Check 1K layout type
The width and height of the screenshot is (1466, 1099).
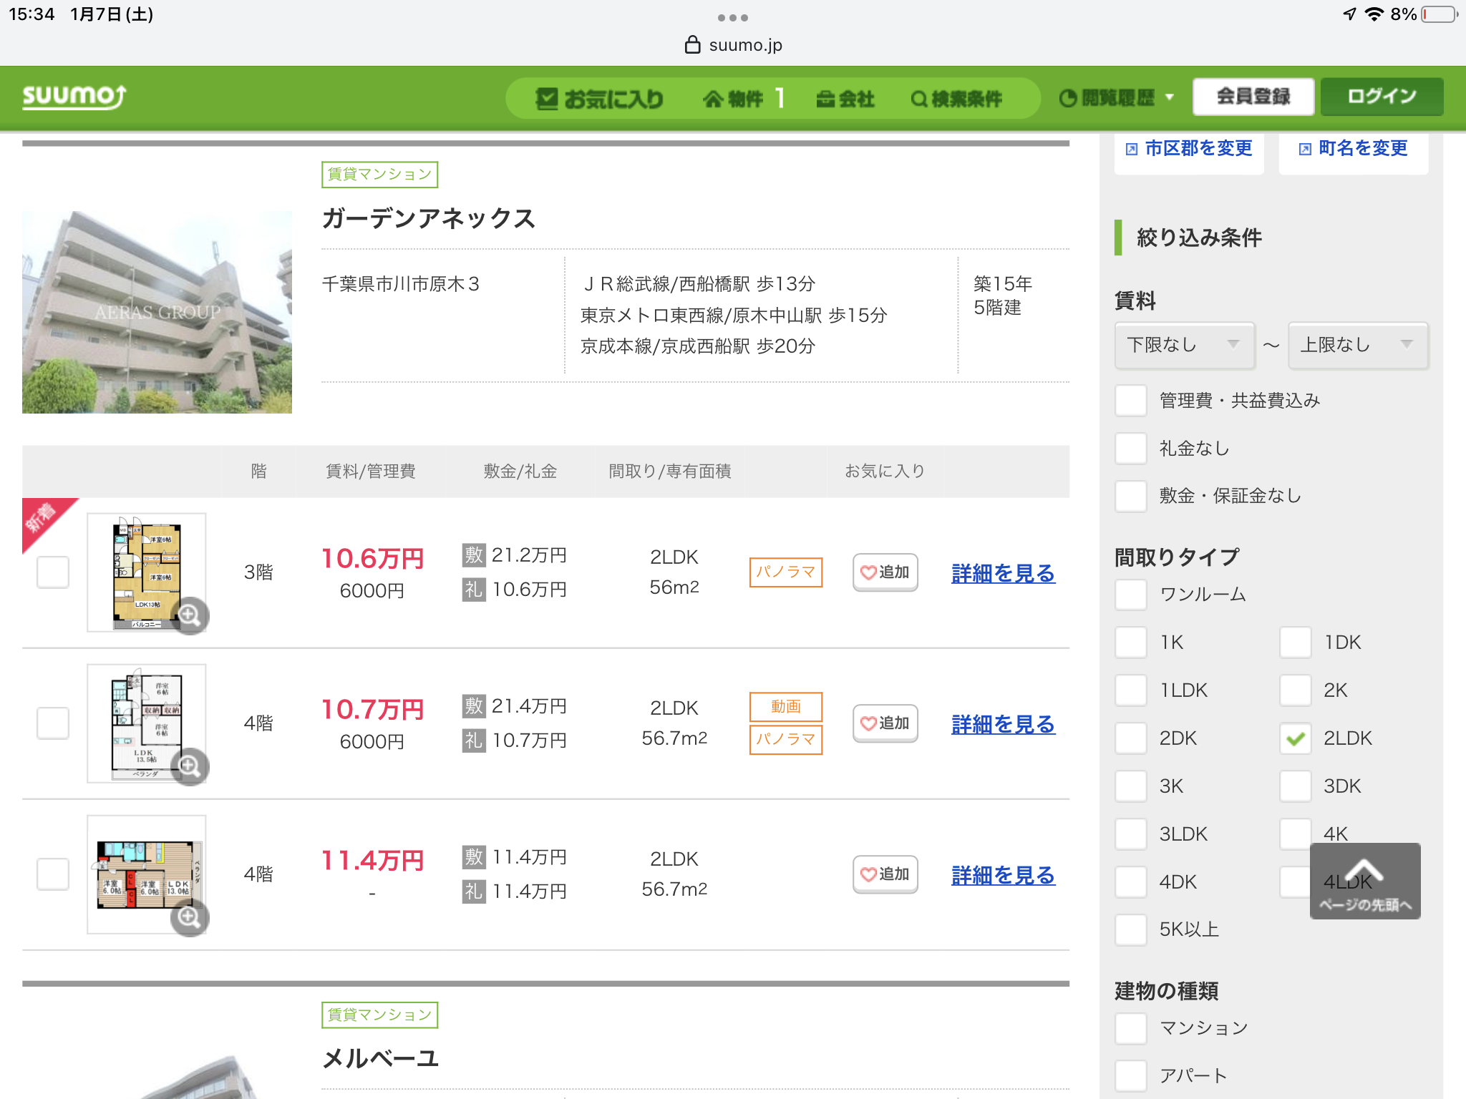(1131, 643)
